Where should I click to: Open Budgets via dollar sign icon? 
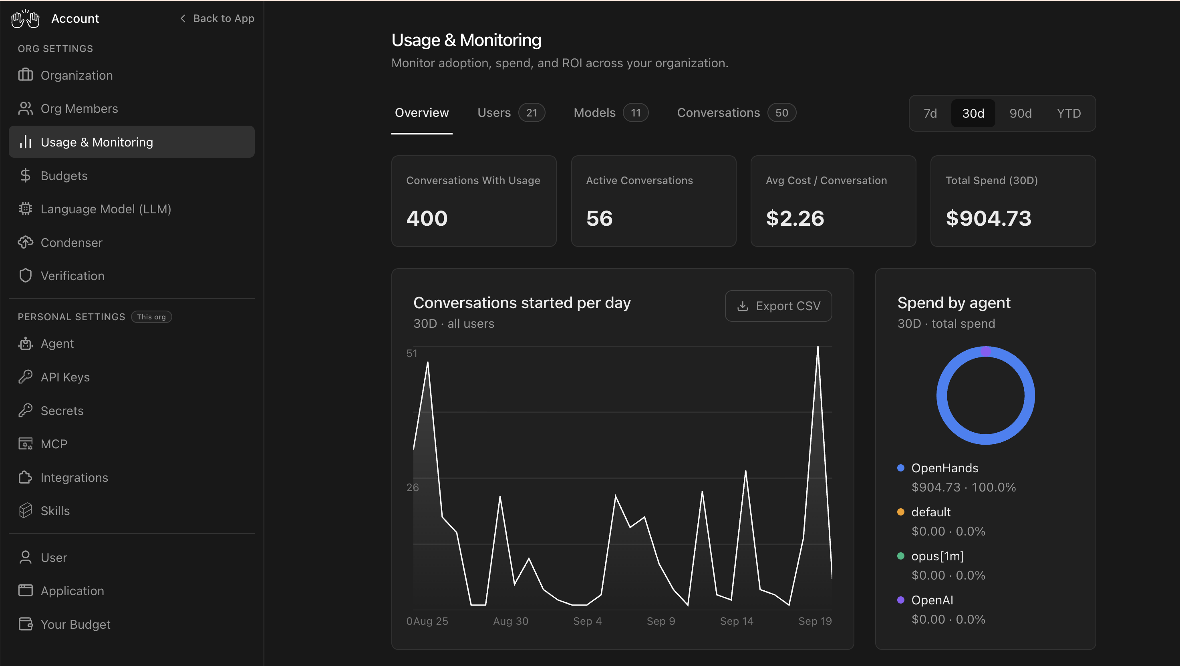click(x=26, y=175)
